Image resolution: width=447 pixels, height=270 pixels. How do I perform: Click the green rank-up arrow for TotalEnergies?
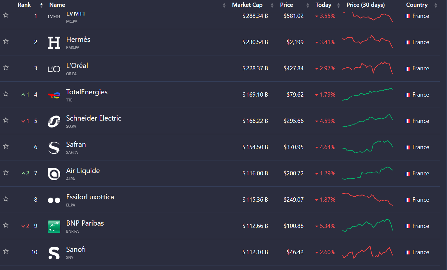[23, 95]
